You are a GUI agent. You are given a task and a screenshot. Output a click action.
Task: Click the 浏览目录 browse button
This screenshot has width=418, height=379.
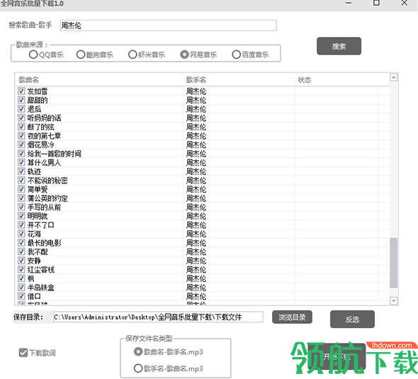point(292,317)
